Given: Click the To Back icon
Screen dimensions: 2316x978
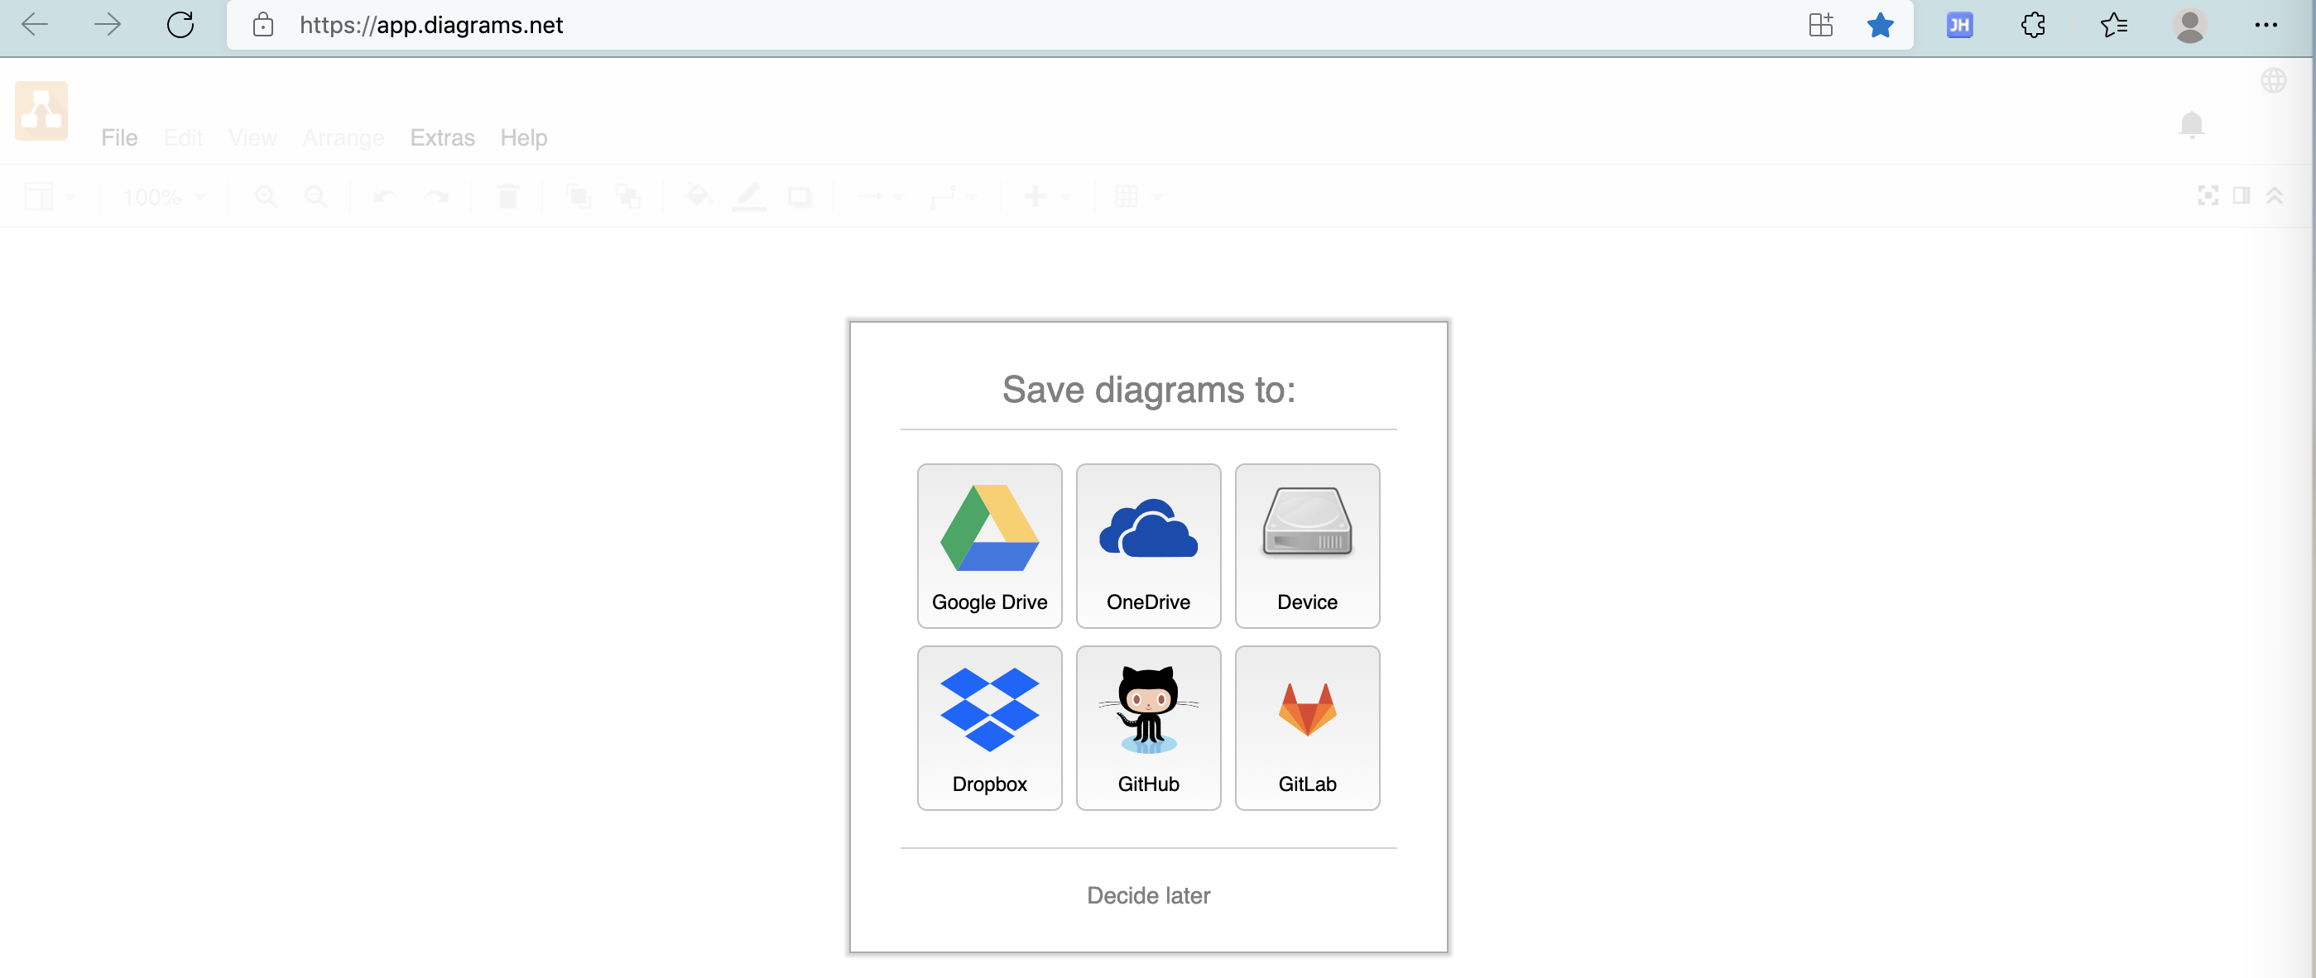Looking at the screenshot, I should [627, 196].
